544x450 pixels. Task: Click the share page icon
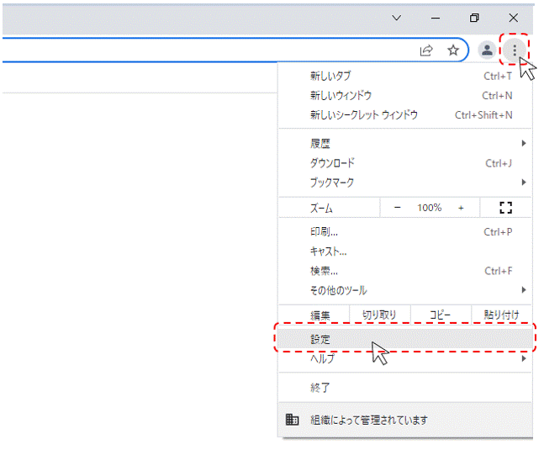(426, 50)
